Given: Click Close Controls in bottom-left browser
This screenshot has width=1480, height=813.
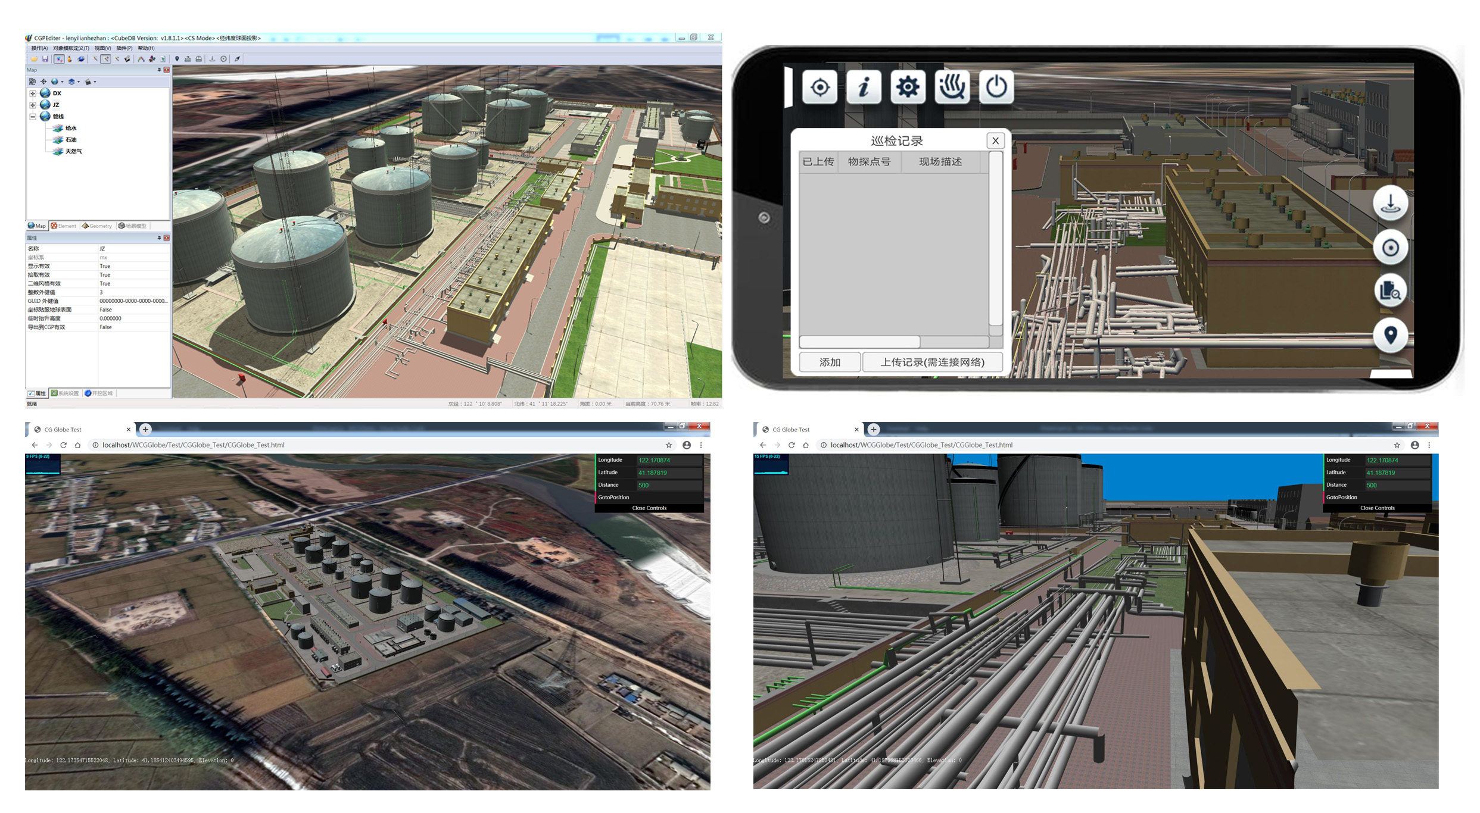Looking at the screenshot, I should (649, 508).
